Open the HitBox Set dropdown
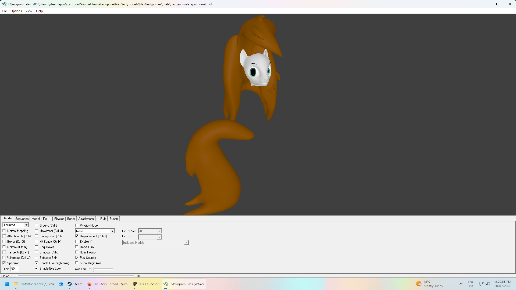The height and width of the screenshot is (290, 516). (150, 231)
